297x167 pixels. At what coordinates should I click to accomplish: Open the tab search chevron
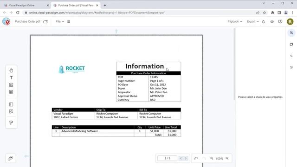click(x=264, y=3)
